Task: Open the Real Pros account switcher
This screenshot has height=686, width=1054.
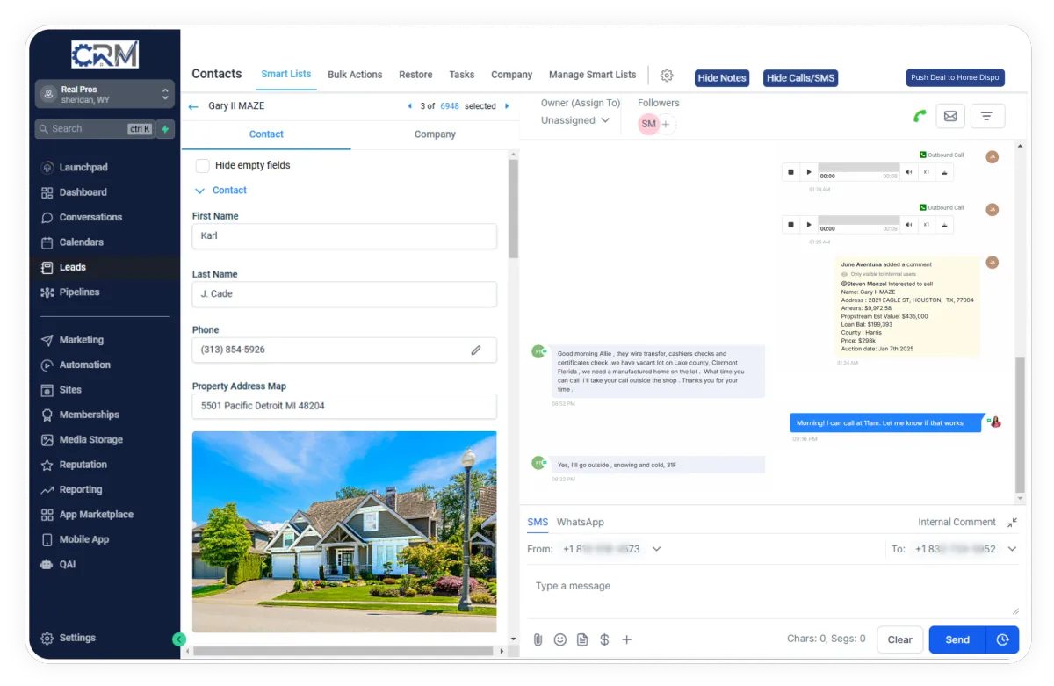Action: pos(104,94)
